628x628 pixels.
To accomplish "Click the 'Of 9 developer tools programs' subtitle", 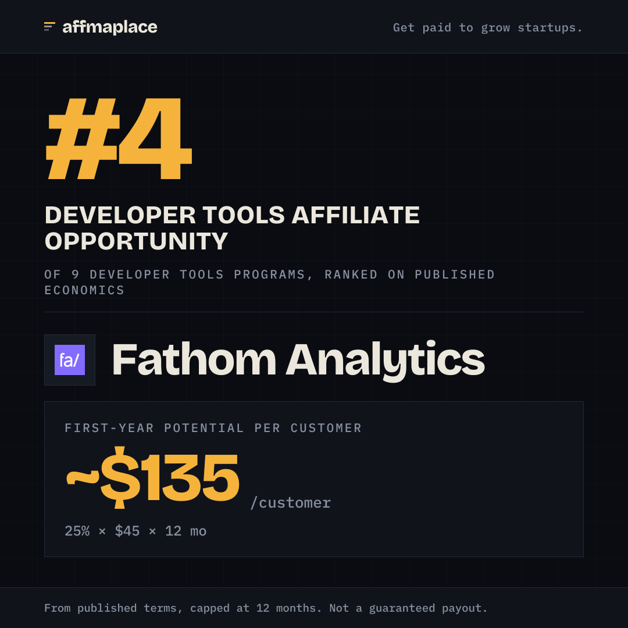I will click(270, 282).
